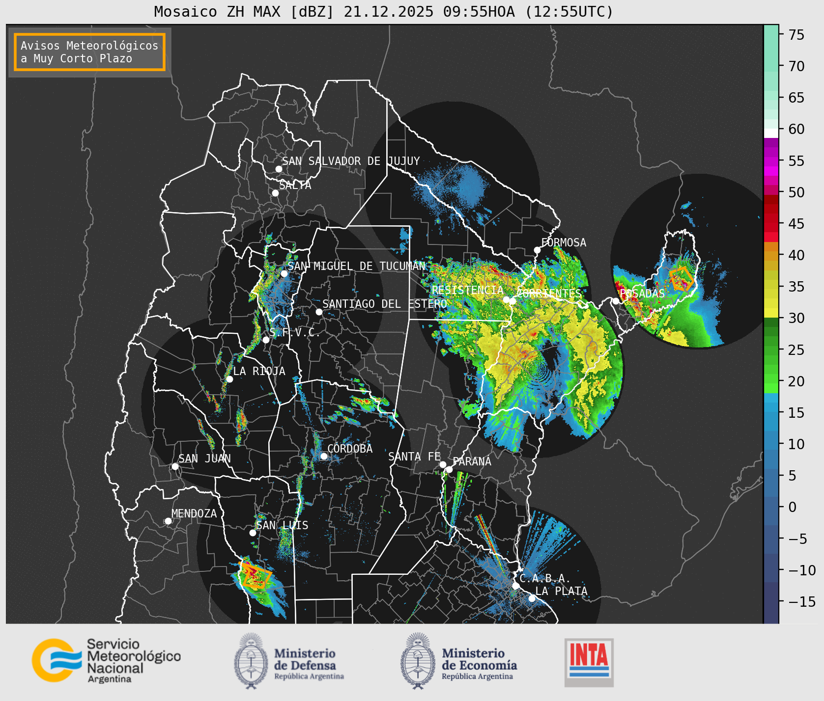This screenshot has width=824, height=701.
Task: Click the 'SANTA FE' city label
Action: (414, 457)
